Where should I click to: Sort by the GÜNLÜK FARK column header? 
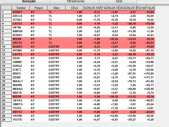92,8
